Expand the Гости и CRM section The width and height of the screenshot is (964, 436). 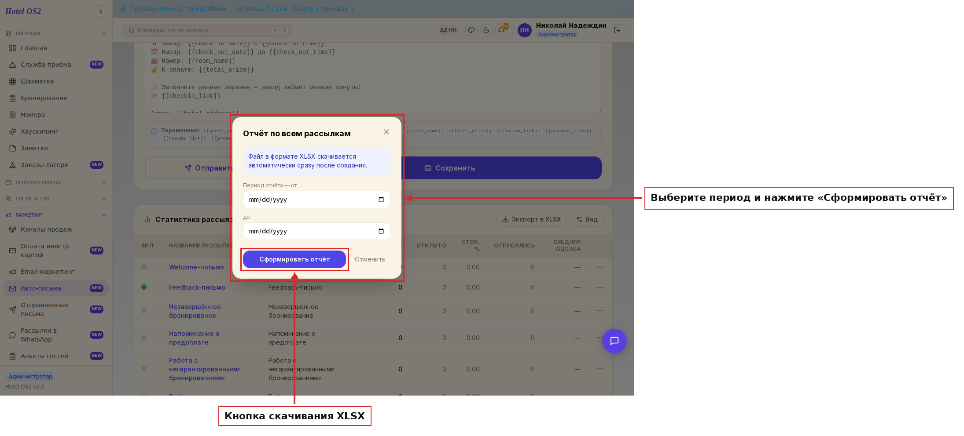pos(56,199)
